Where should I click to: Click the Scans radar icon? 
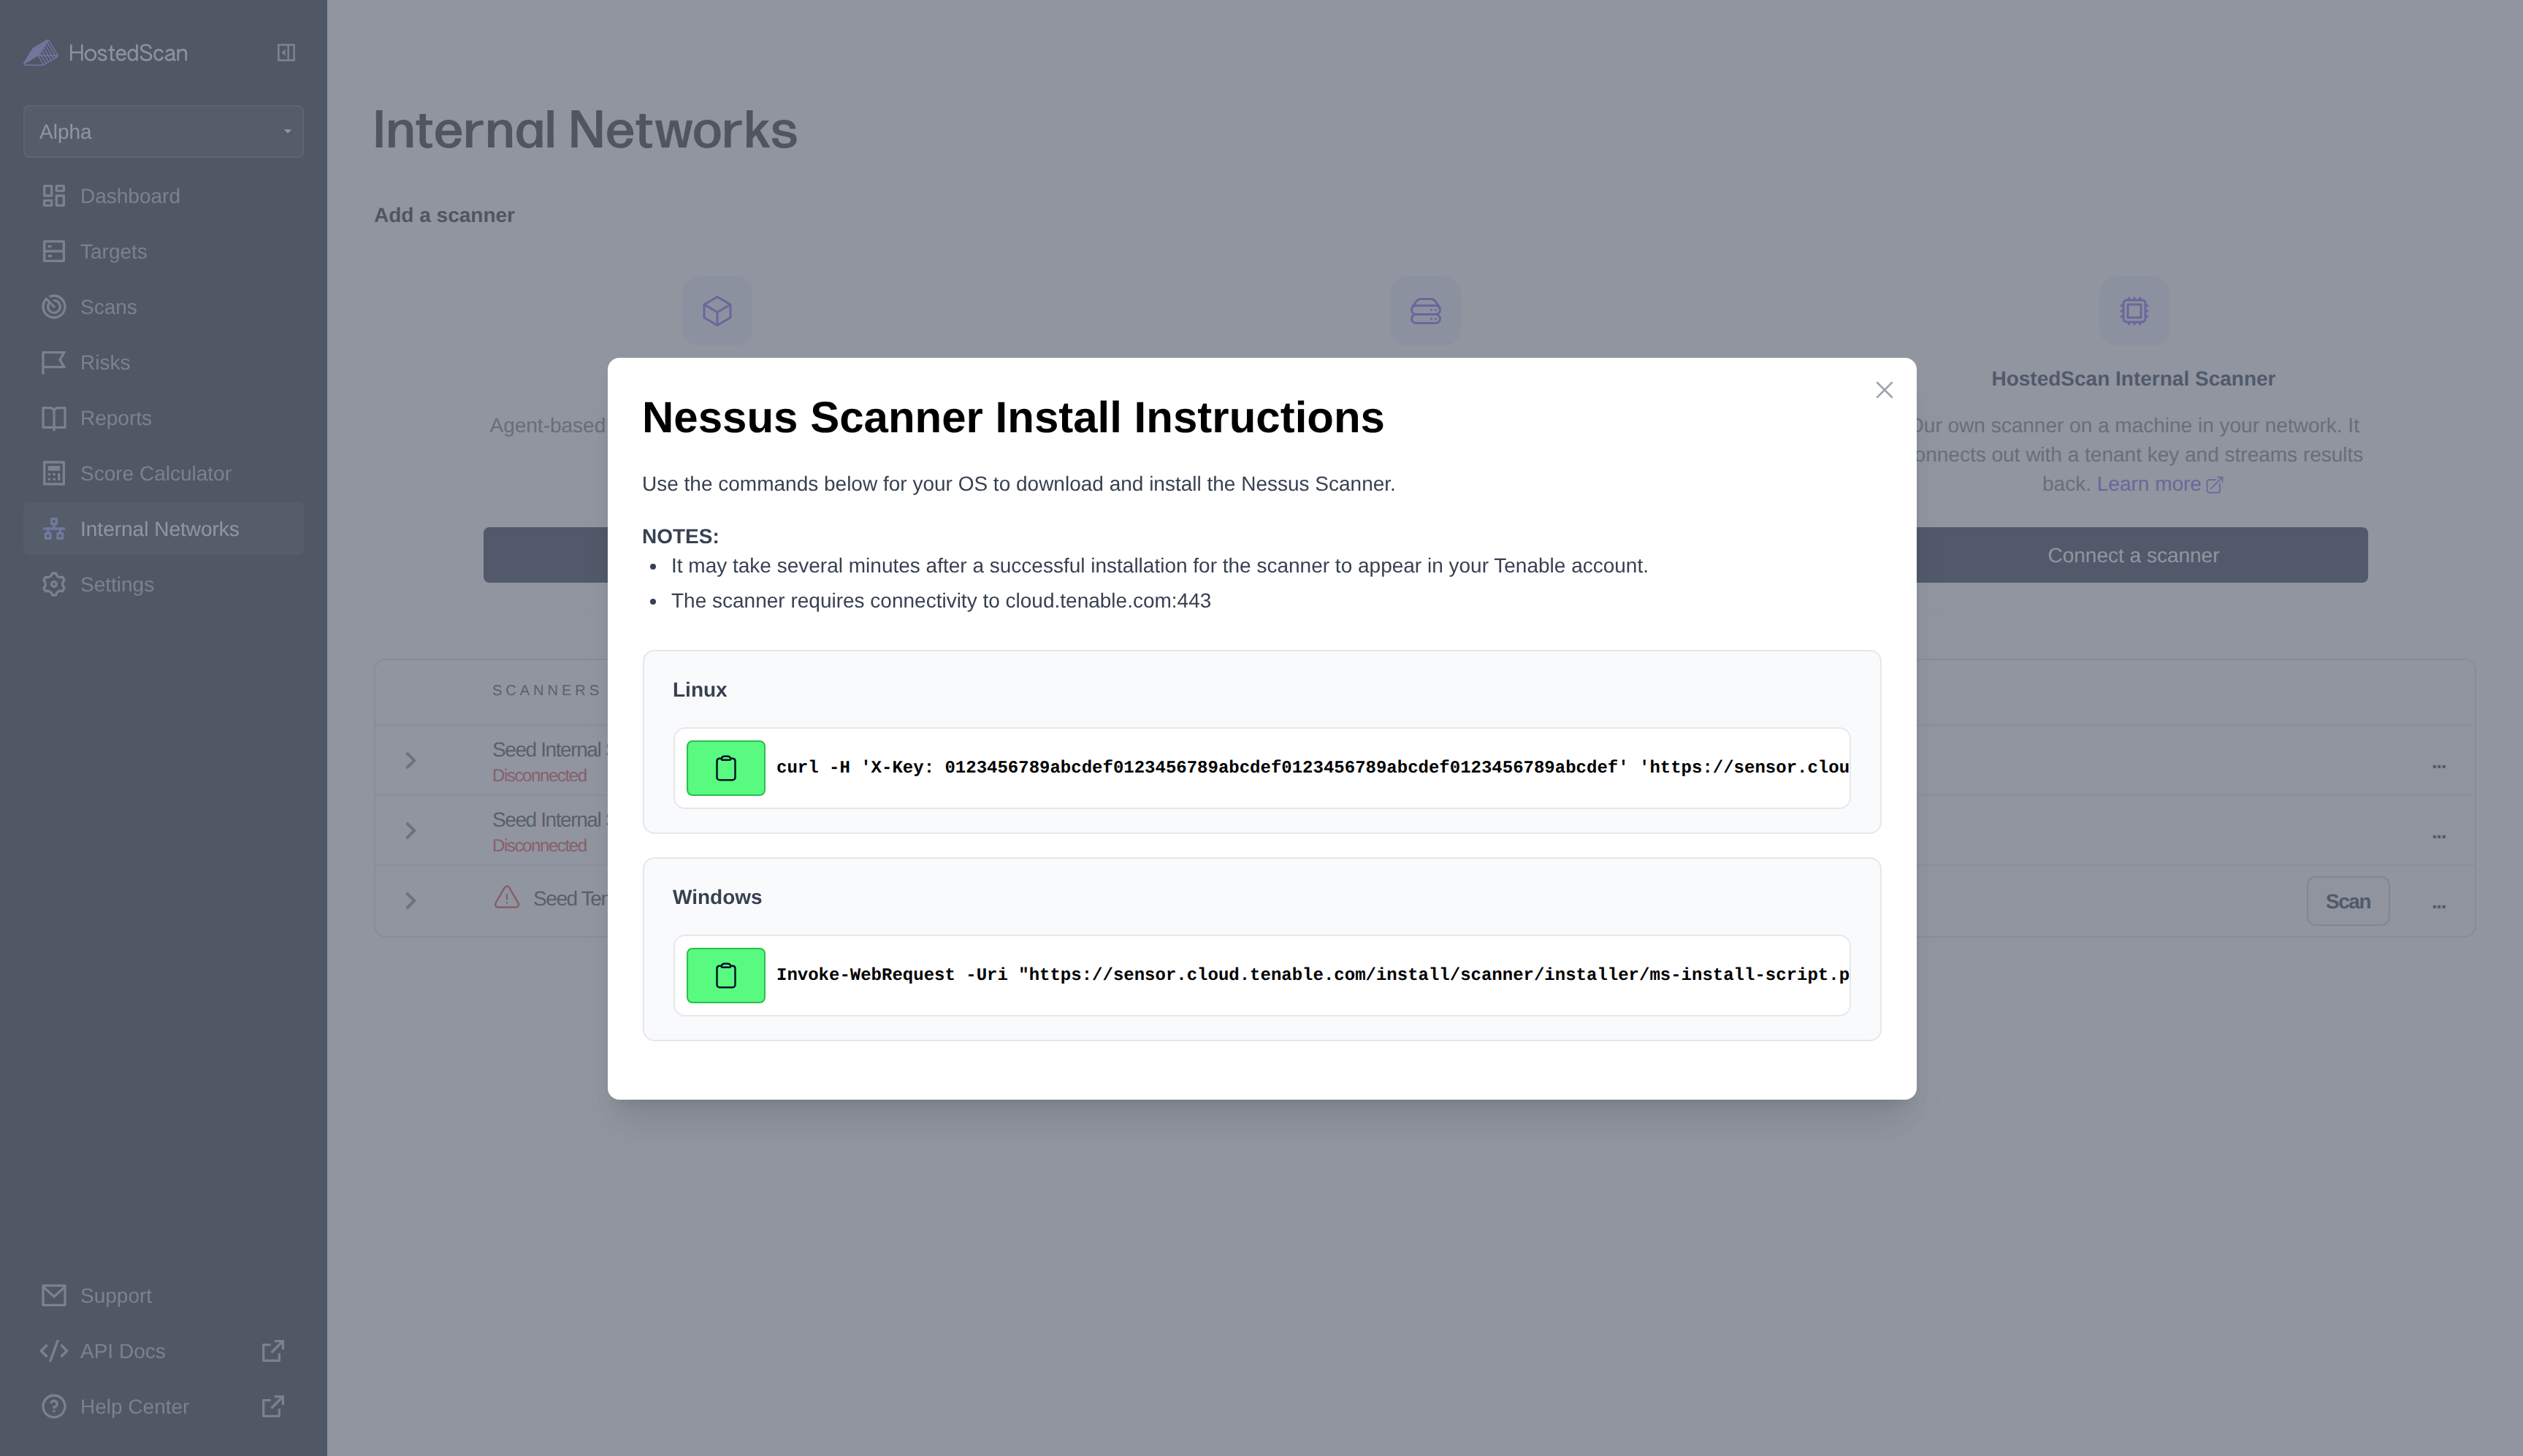coord(54,307)
